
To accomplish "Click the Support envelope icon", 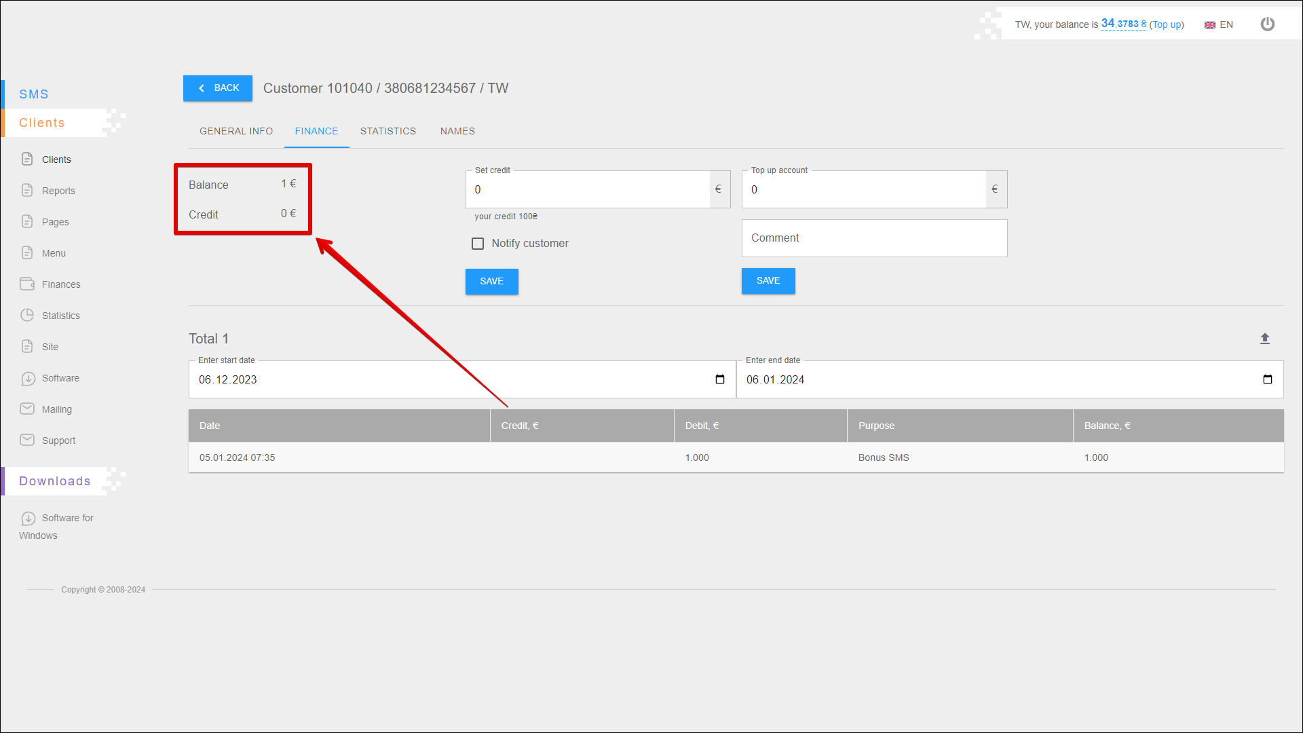I will pos(27,440).
